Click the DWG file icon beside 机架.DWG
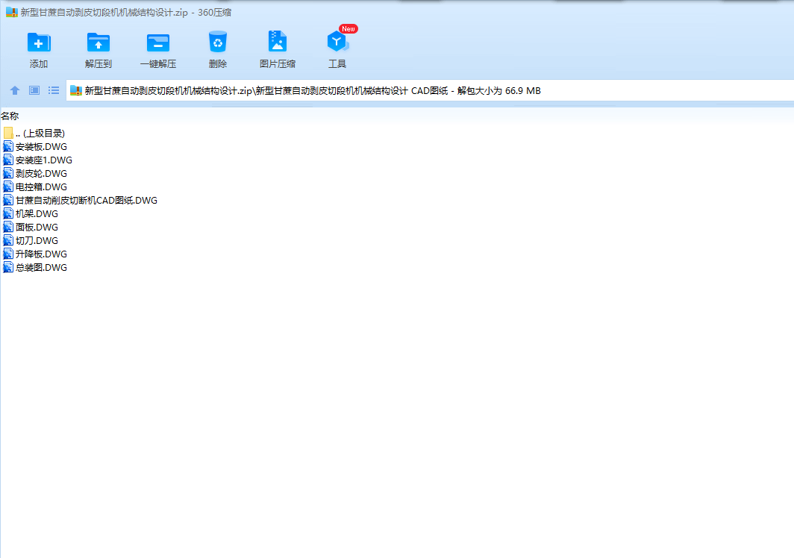Screen dimensions: 794x558 [x=8, y=213]
